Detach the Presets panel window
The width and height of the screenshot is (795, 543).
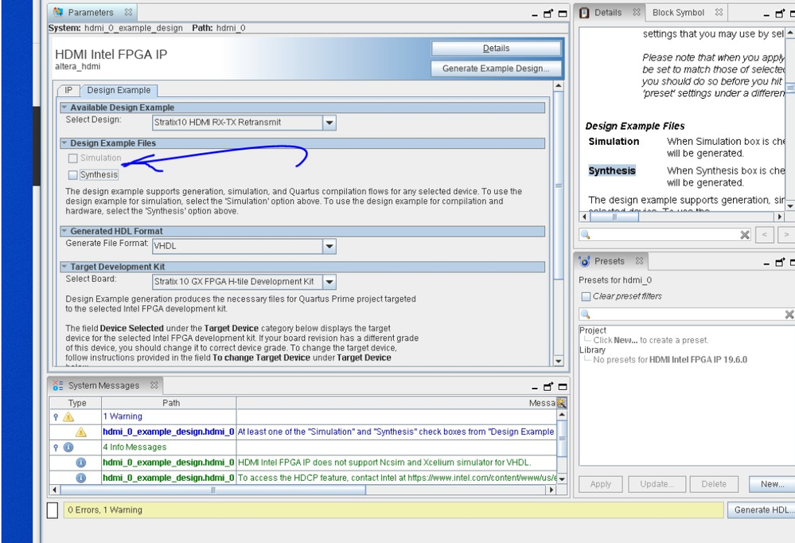pyautogui.click(x=780, y=263)
